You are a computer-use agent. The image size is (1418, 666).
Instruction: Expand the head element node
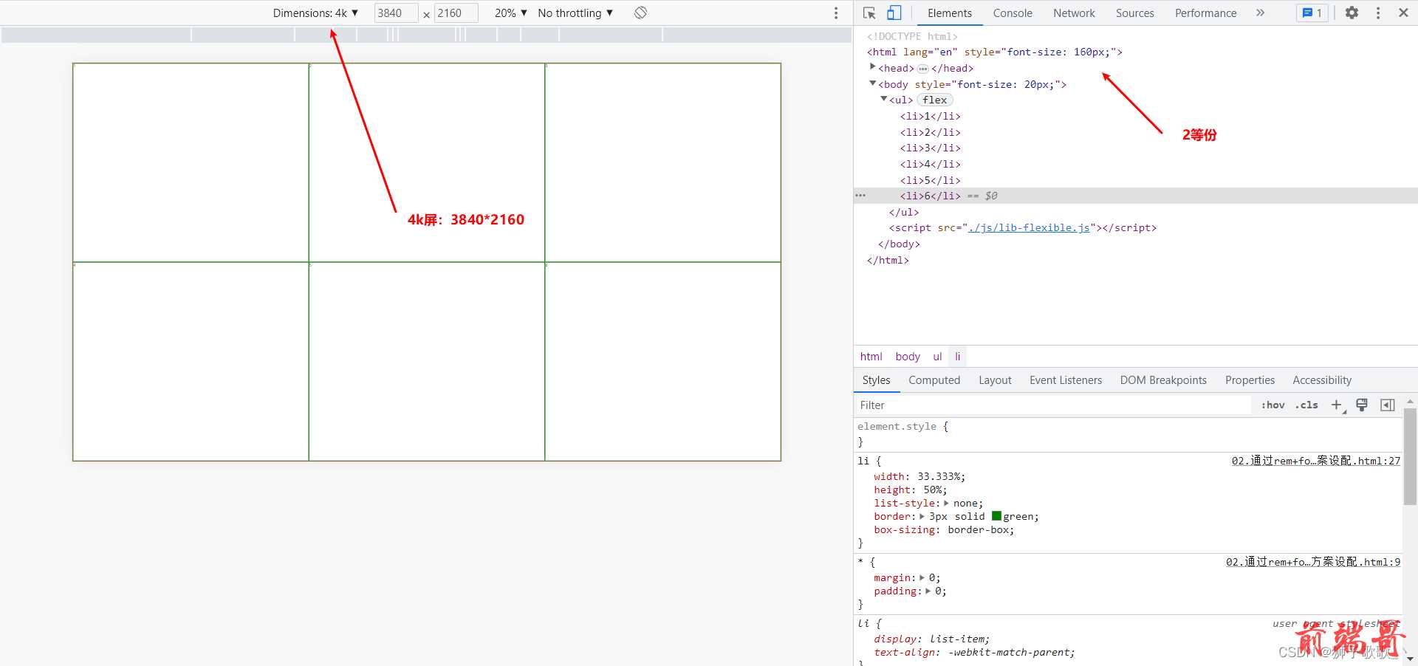point(873,67)
